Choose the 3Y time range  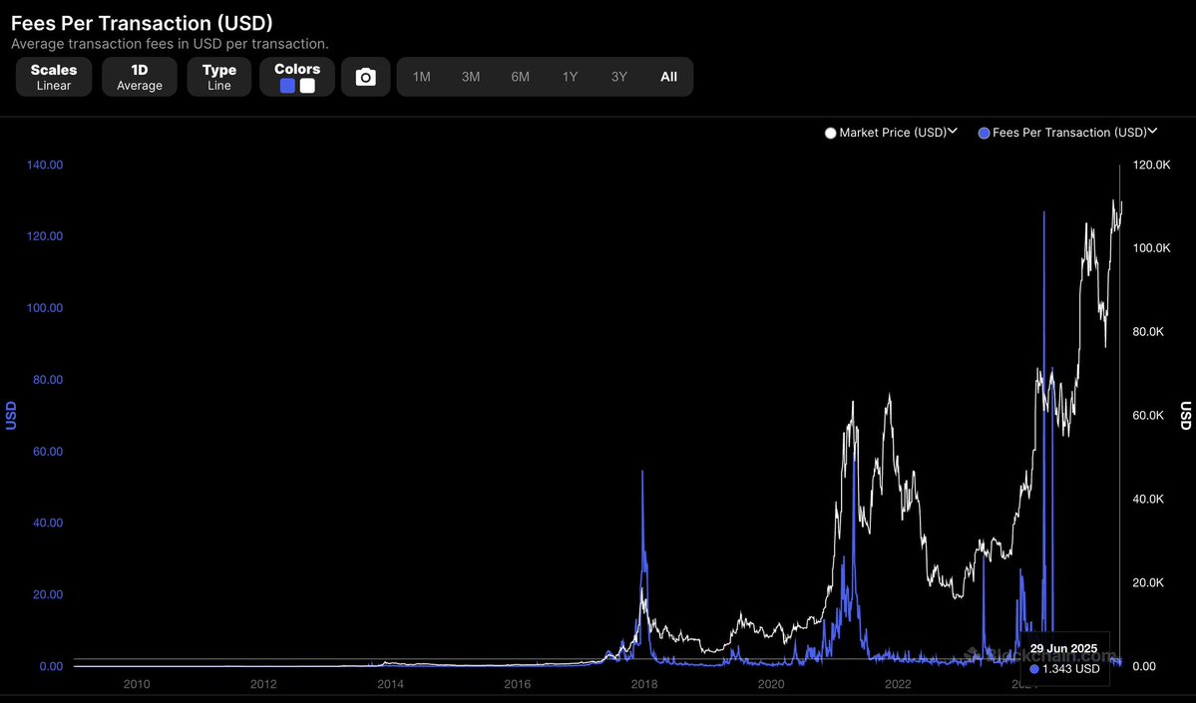tap(619, 77)
